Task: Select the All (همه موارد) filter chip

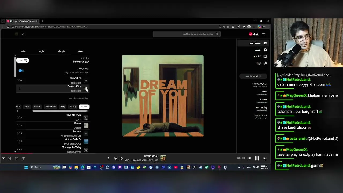Action: pyautogui.click(x=84, y=107)
